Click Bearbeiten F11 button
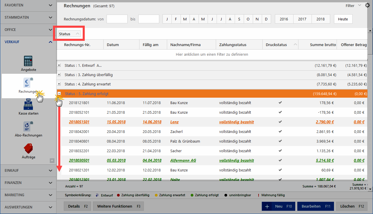The width and height of the screenshot is (373, 214). click(316, 206)
